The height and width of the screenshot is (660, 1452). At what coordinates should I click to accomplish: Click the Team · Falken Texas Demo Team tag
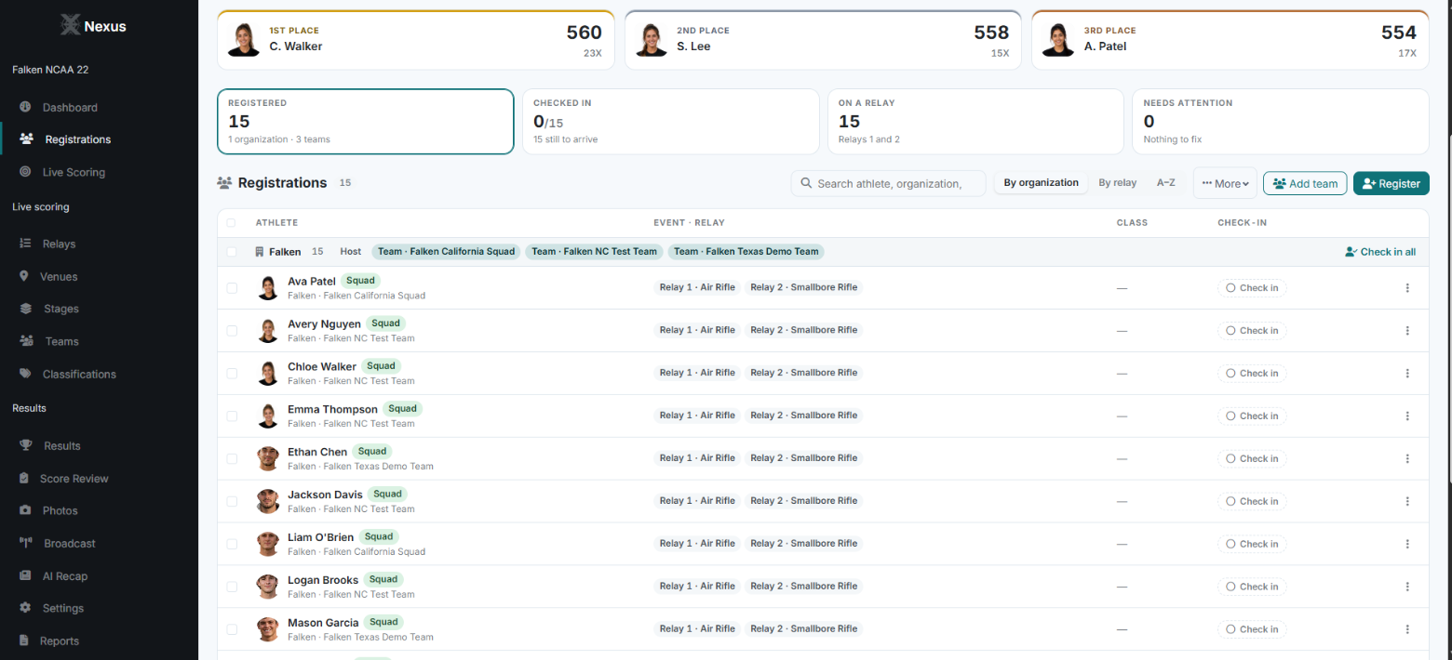[746, 252]
